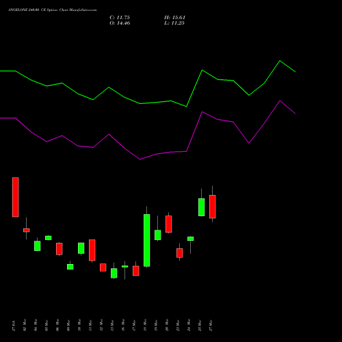Image resolution: width=342 pixels, height=342 pixels.
Task: Click the '09 Mar' date label
Action: [x=68, y=325]
